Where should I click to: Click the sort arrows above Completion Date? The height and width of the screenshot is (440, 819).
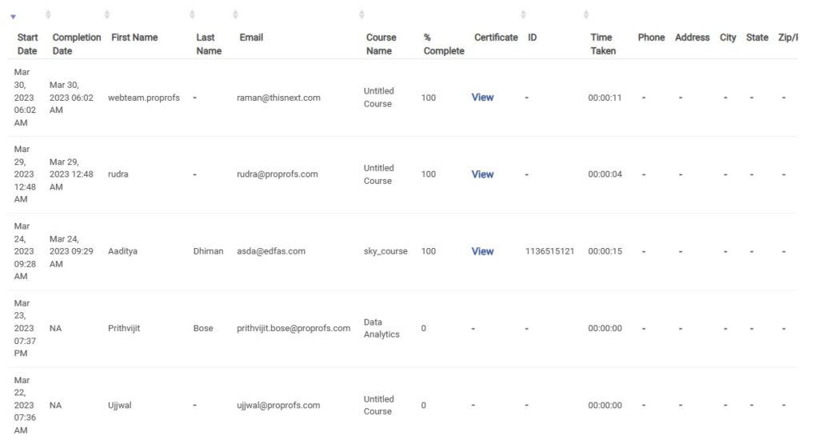coord(48,14)
